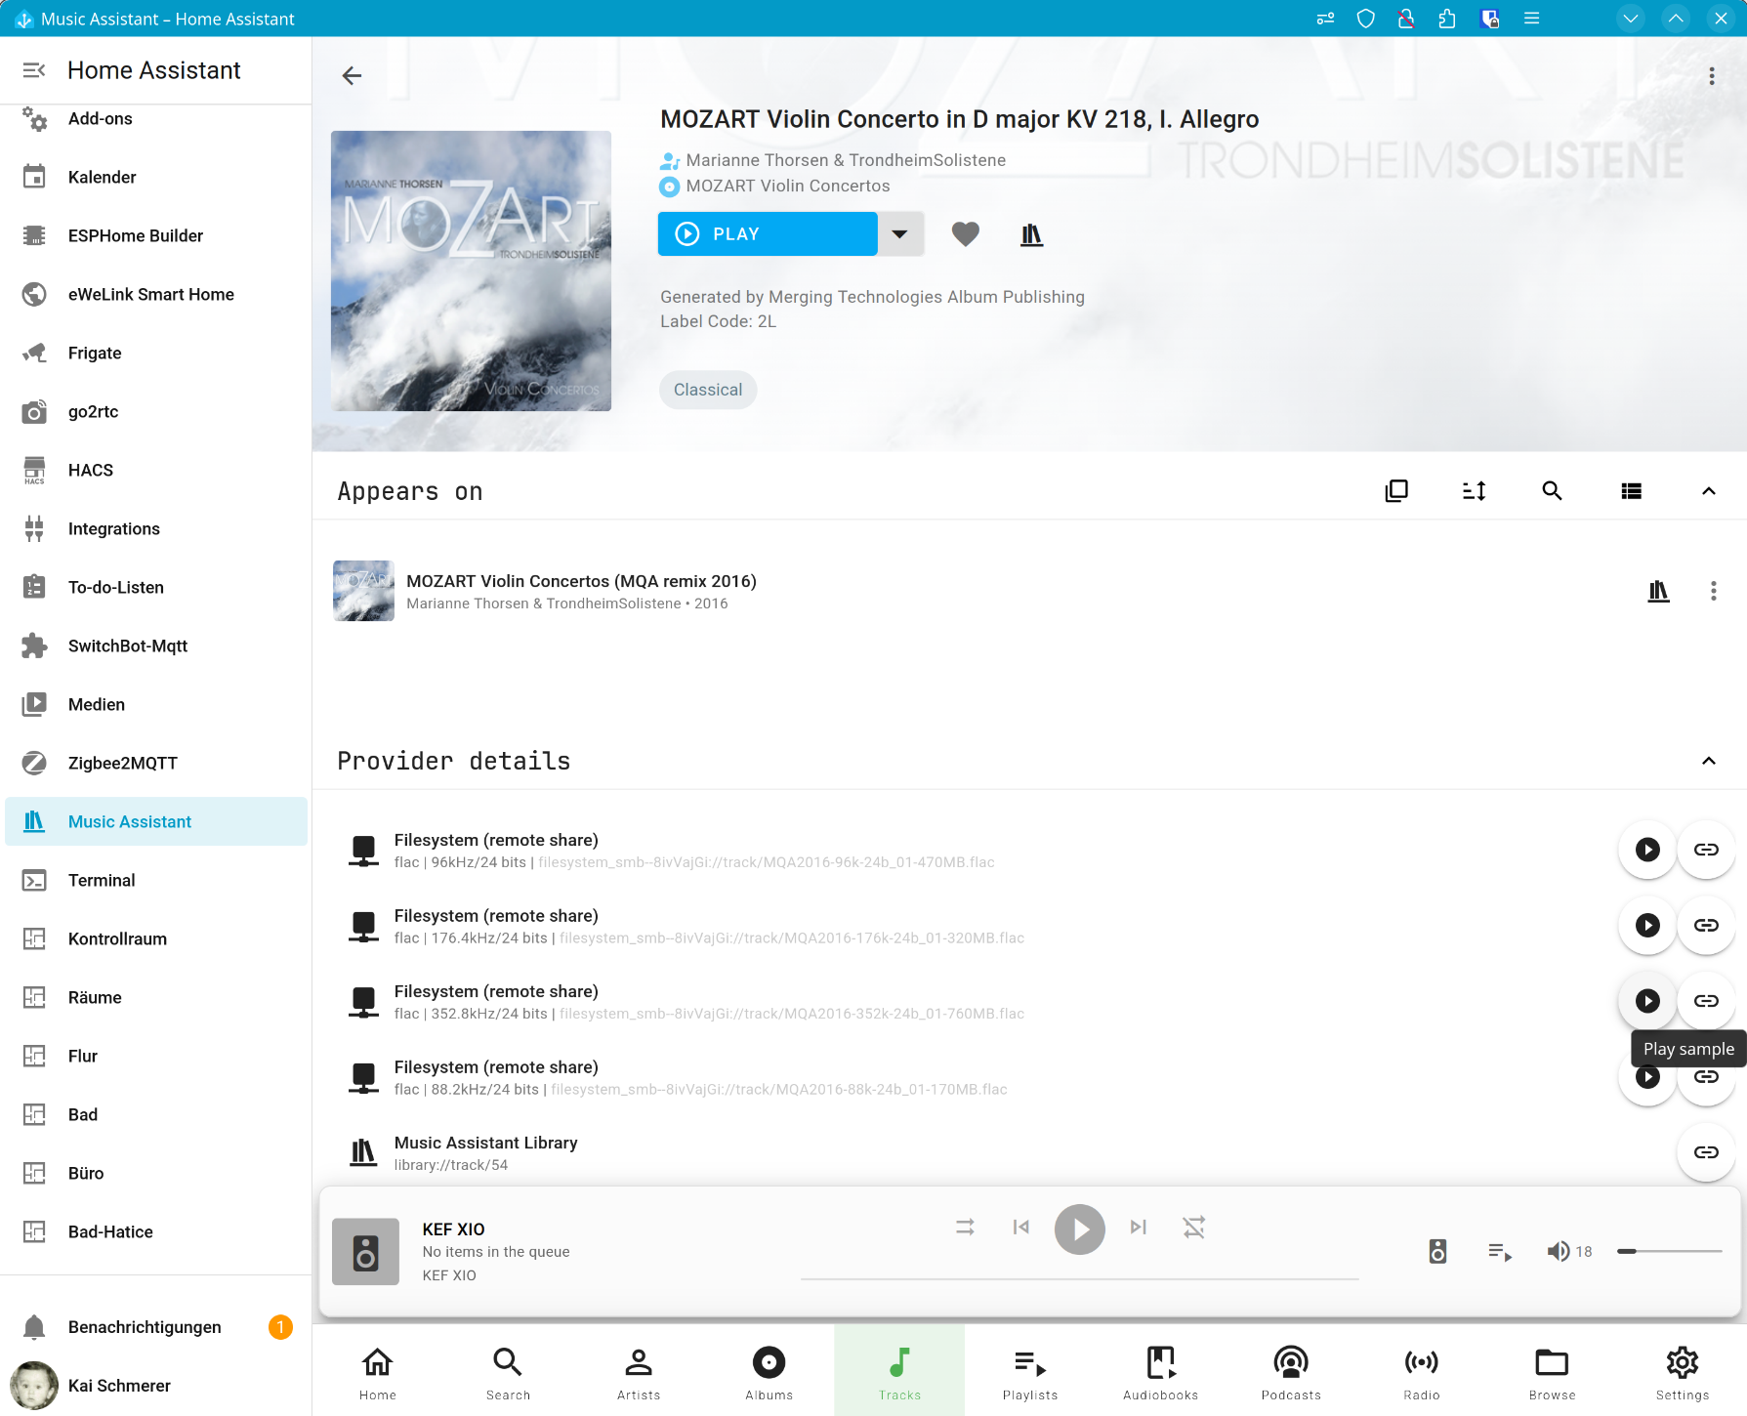Open Kai Schmerer user profile
Screen dimensions: 1747x1416
156,1386
